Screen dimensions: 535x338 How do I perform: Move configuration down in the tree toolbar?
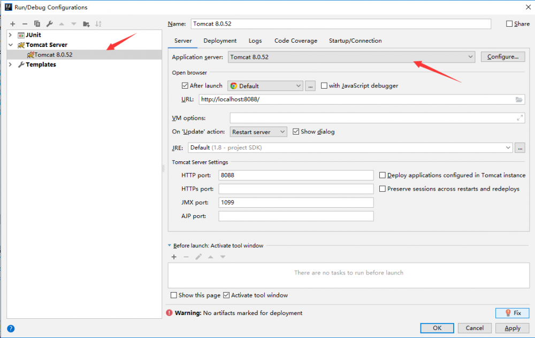pos(74,24)
